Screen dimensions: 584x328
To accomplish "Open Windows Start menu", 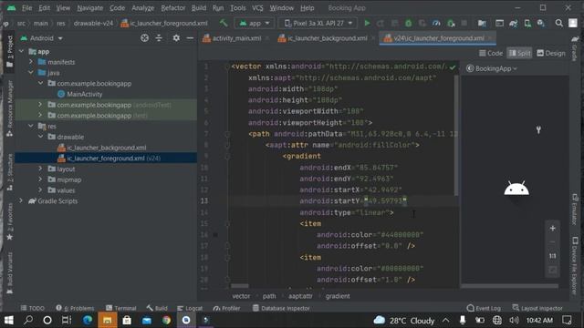I will pos(8,320).
